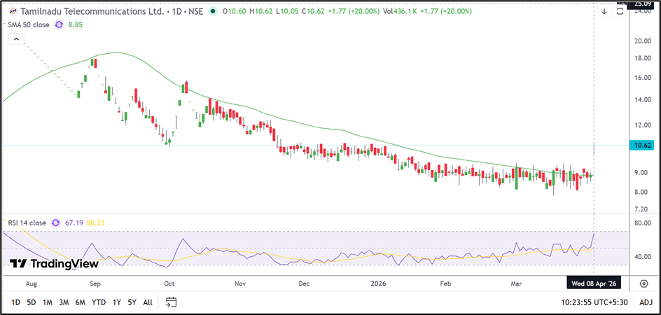Open chart settings gear icon
The image size is (661, 315).
(643, 283)
